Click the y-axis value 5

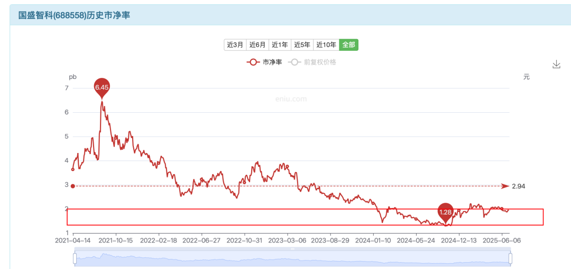[67, 136]
